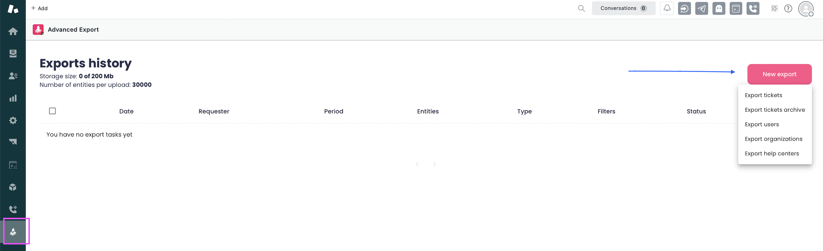Open the ghost app icon in top bar
823x251 pixels.
point(719,8)
